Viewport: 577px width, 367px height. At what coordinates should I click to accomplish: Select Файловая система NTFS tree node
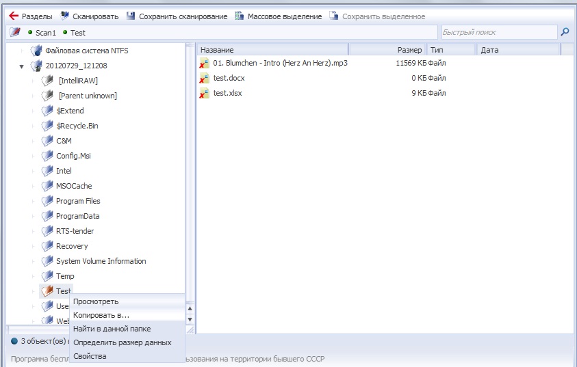tap(87, 51)
